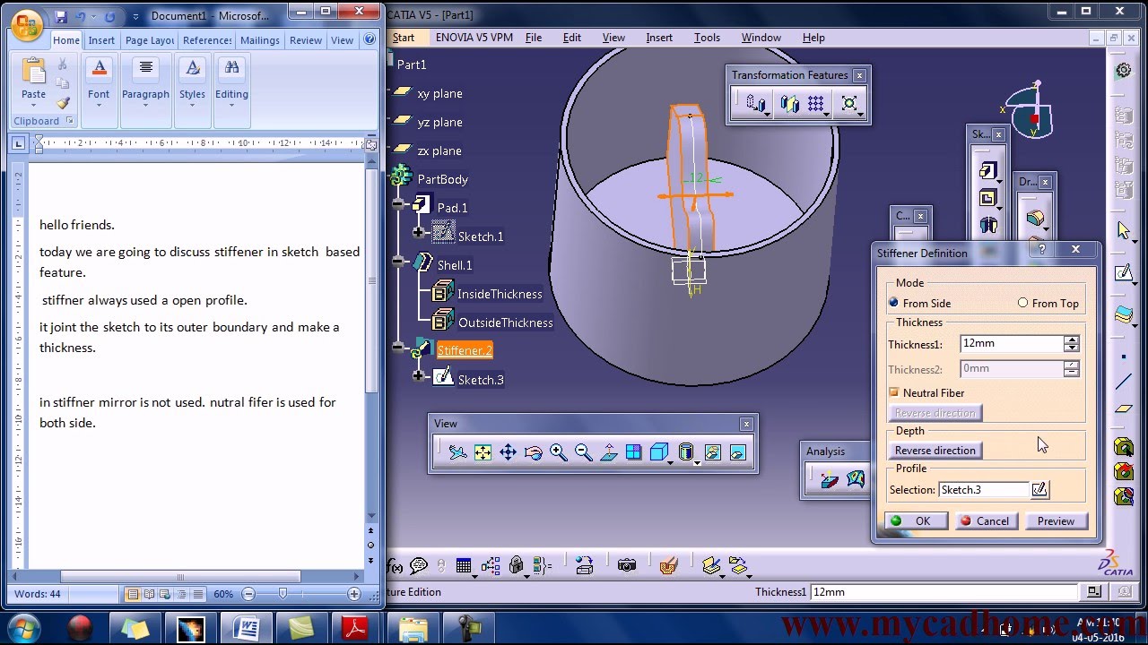Switch to Print Layout view in Word status bar
Screen dimensions: 1148x645
pyautogui.click(x=133, y=594)
